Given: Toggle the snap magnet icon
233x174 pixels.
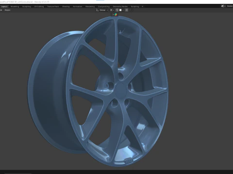Looking at the screenshot, I should (x=117, y=10).
